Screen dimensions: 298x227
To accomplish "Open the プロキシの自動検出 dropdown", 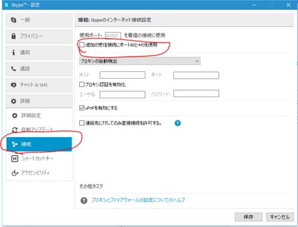I will point(139,61).
